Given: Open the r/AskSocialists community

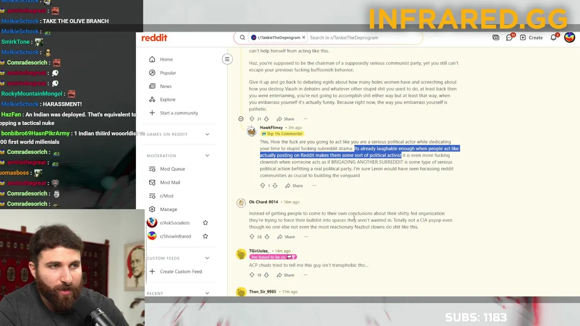Looking at the screenshot, I should point(174,223).
